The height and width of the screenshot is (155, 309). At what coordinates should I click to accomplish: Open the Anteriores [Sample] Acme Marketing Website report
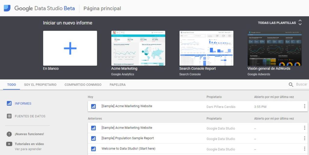(x=127, y=128)
